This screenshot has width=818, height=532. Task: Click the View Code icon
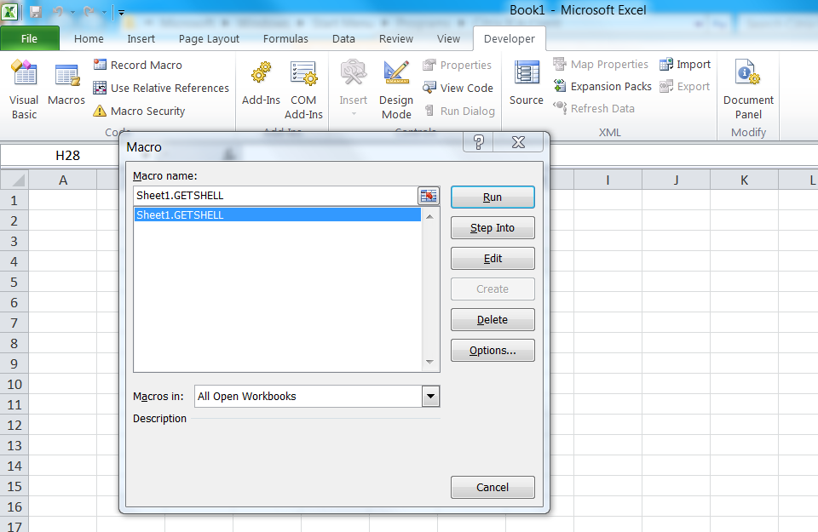(458, 88)
